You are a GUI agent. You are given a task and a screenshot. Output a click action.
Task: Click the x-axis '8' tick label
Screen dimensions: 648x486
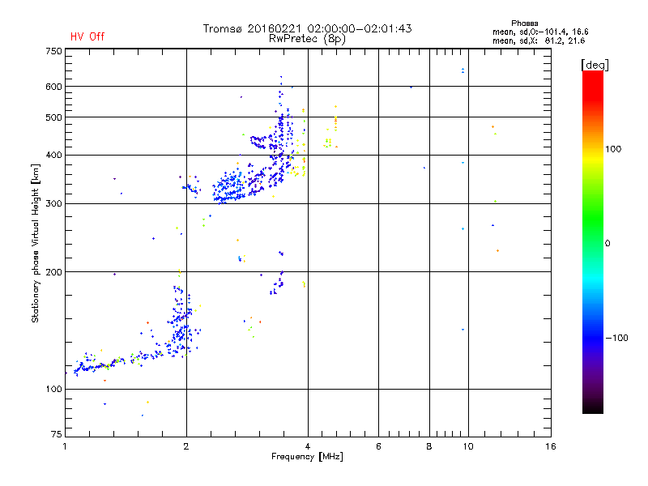click(429, 446)
